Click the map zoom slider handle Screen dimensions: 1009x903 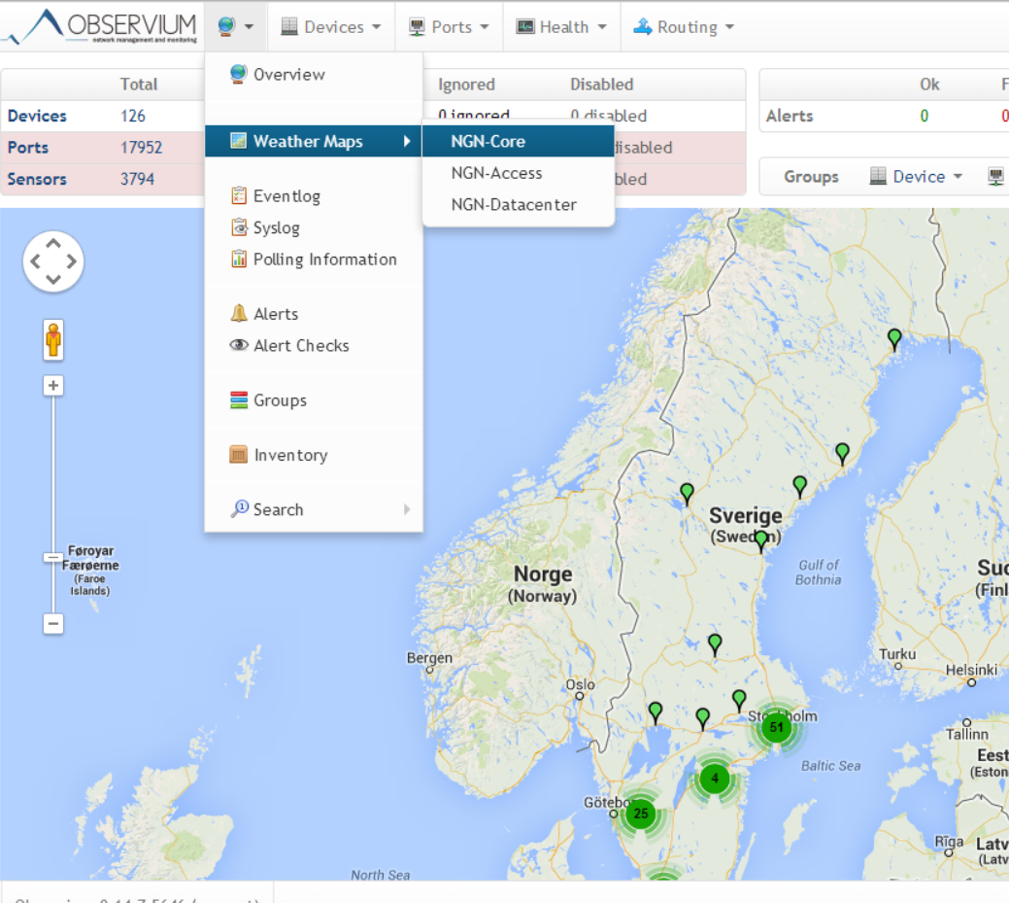tap(53, 557)
